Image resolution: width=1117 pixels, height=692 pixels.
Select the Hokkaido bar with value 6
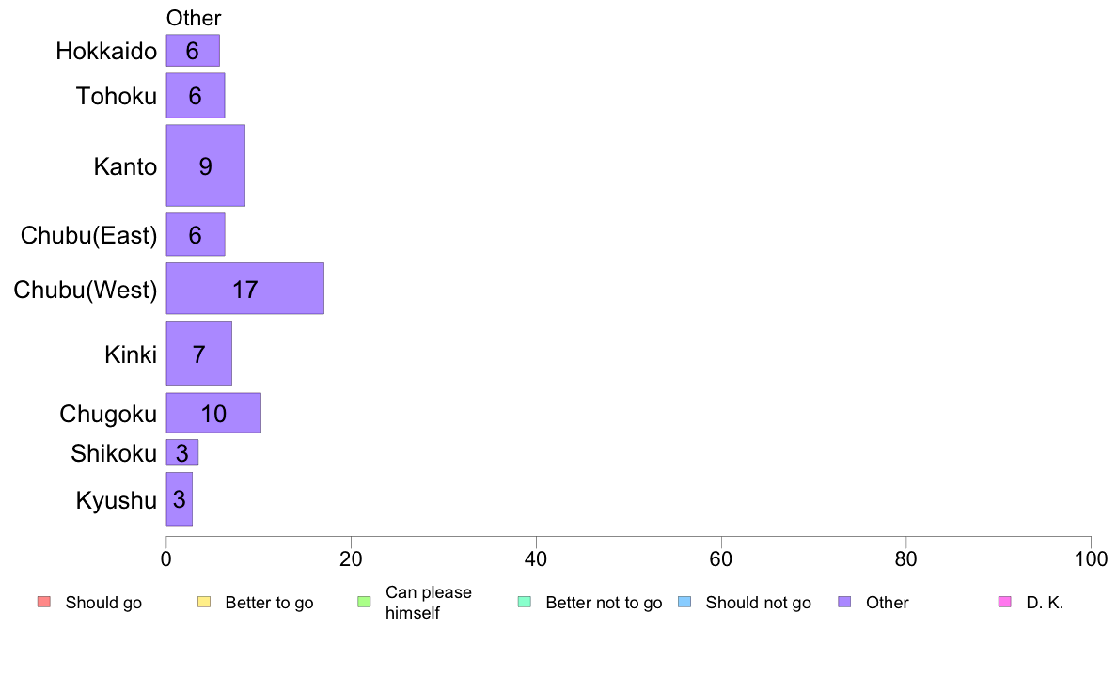tap(193, 51)
